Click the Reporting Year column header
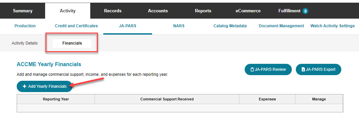This screenshot has height=120, width=359. [x=56, y=99]
